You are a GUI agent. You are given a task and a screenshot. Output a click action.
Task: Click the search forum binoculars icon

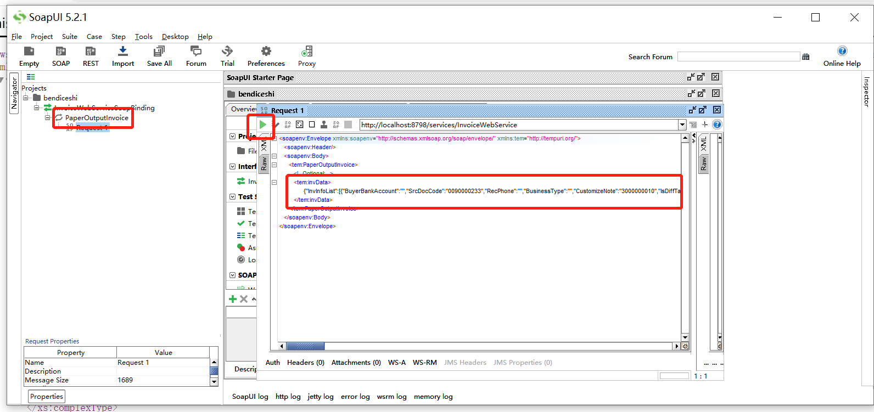pyautogui.click(x=806, y=57)
